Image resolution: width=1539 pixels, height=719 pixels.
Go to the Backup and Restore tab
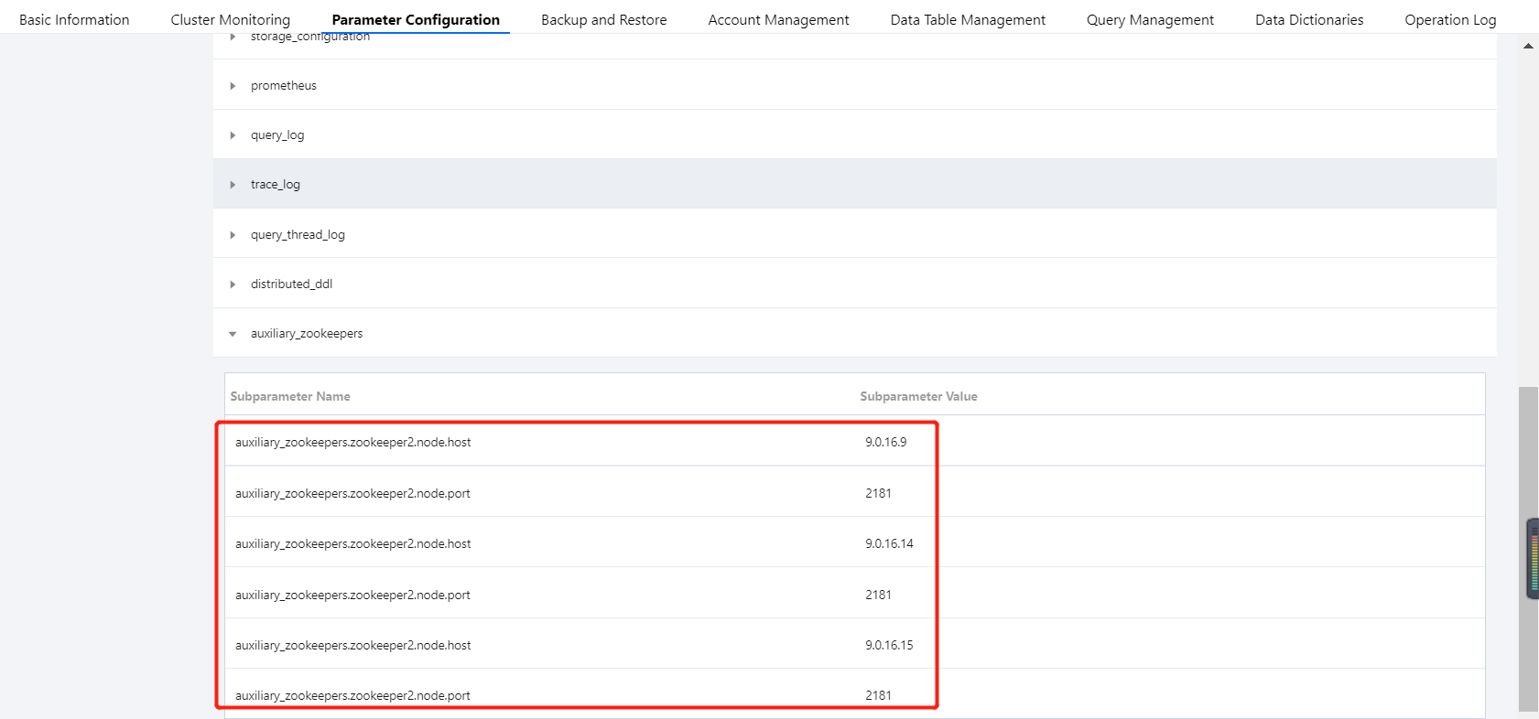click(603, 19)
